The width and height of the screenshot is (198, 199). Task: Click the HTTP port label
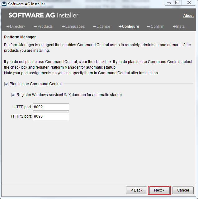22,107
